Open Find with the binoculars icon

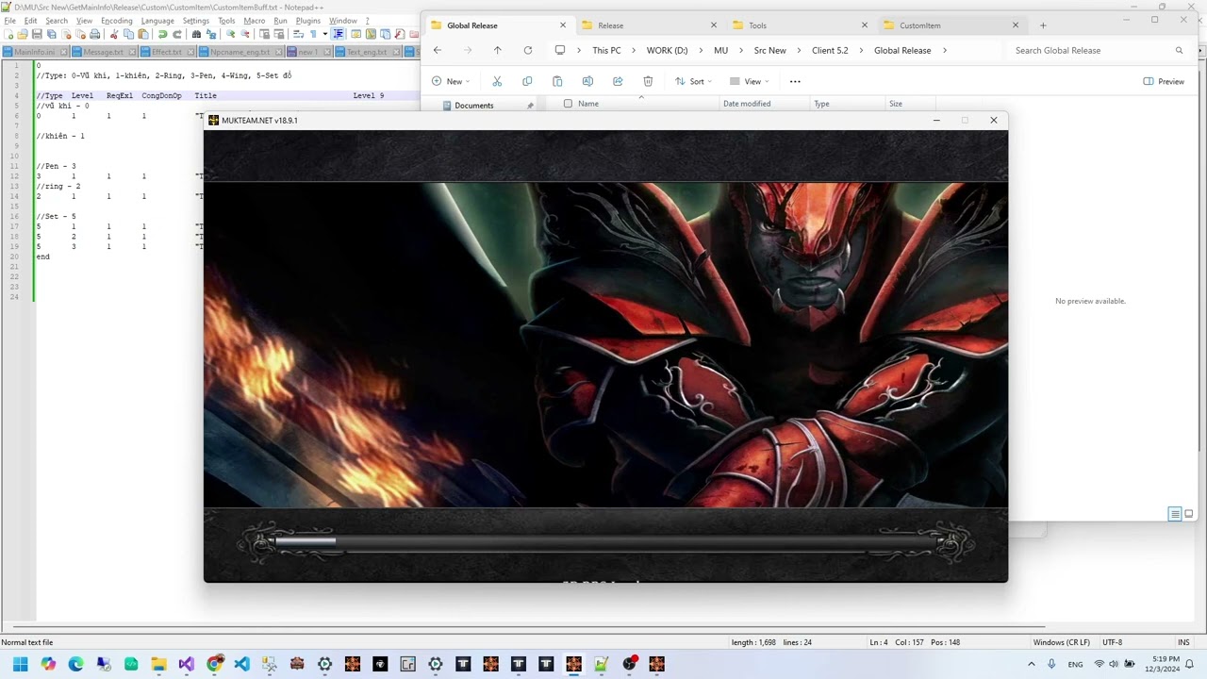tap(196, 35)
